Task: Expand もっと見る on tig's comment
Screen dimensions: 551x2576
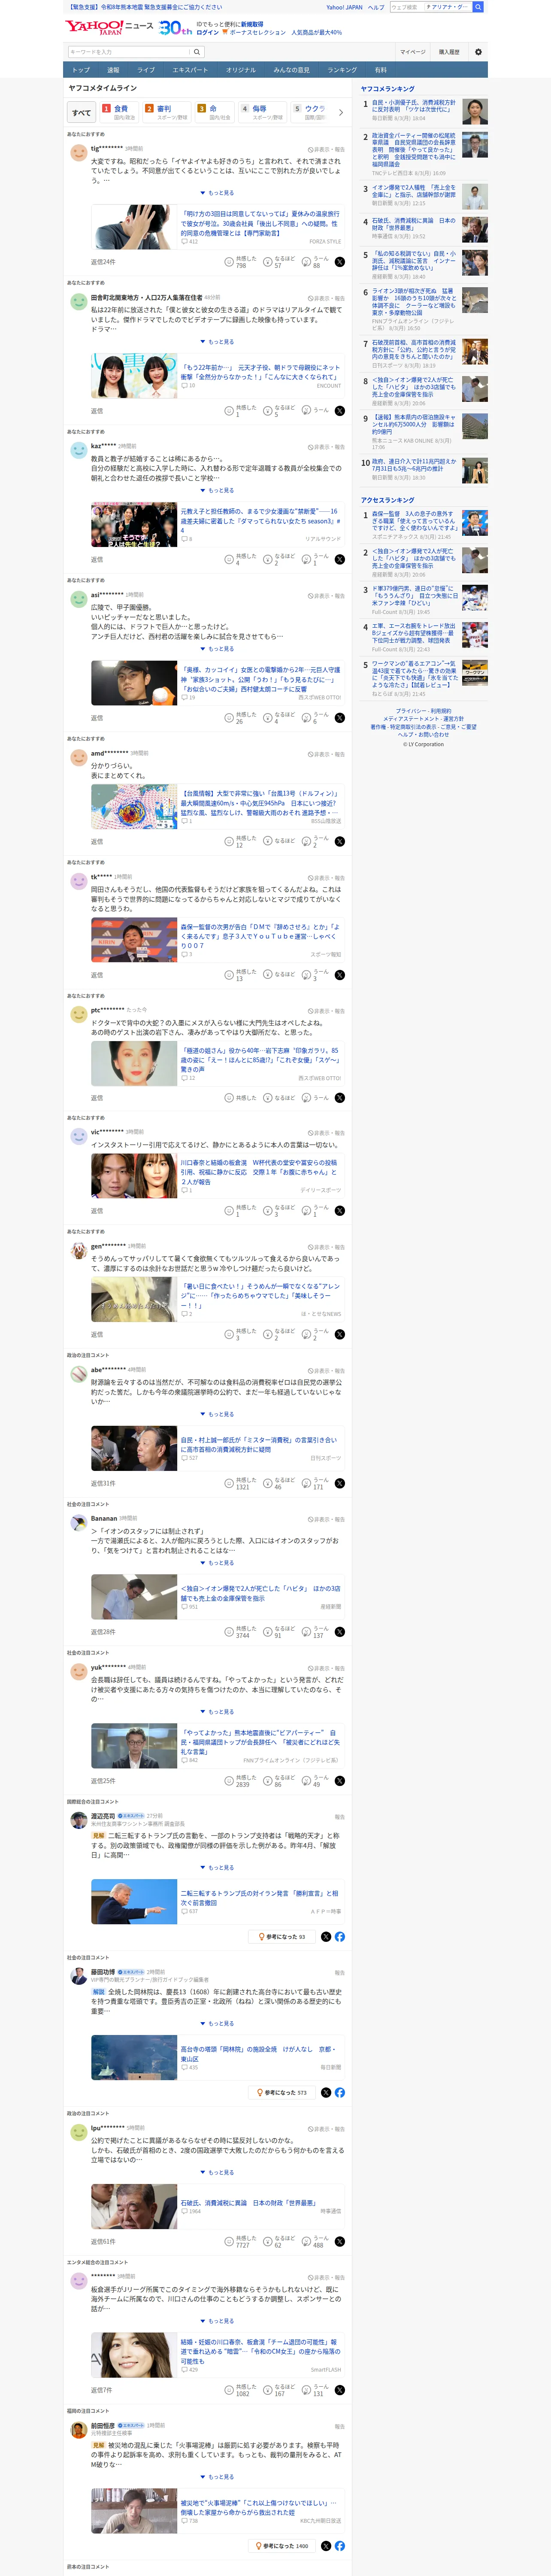Action: pyautogui.click(x=217, y=193)
